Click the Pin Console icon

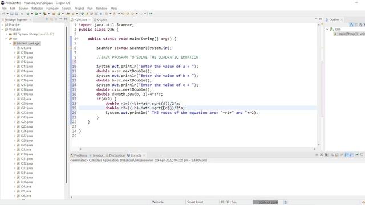[357, 154]
